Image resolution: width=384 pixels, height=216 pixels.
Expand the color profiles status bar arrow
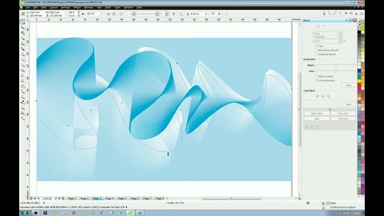tap(127, 207)
